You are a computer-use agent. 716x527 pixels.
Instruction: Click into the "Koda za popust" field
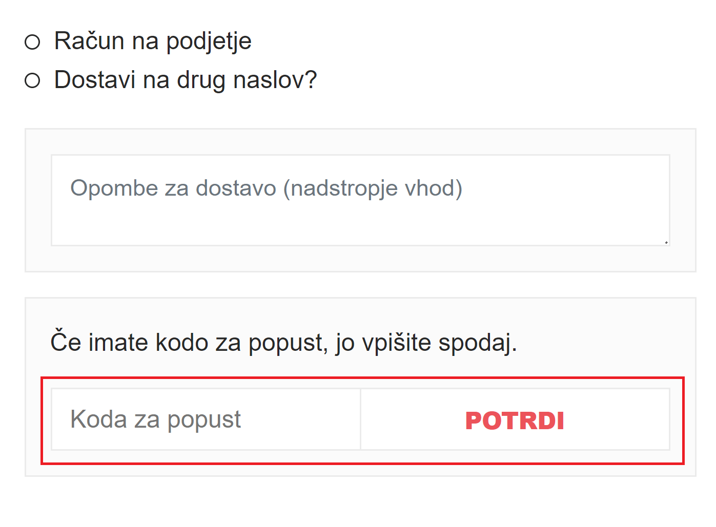pyautogui.click(x=206, y=419)
